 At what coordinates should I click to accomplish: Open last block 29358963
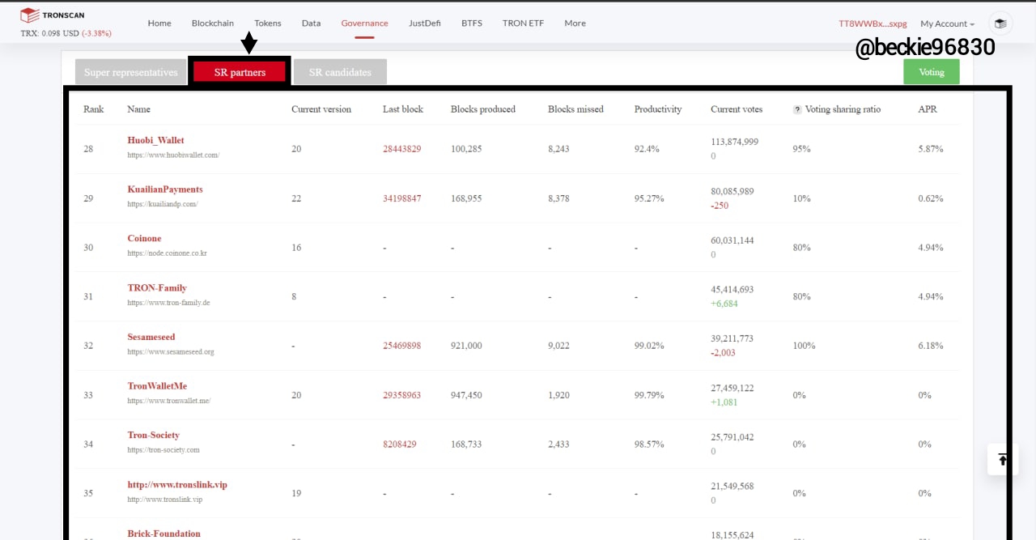[401, 395]
